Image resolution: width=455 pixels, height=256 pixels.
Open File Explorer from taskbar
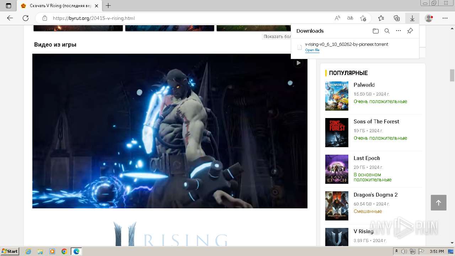tap(40, 251)
